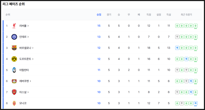Click the Leverkusen team logo
The image size is (205, 110).
[x=14, y=81]
